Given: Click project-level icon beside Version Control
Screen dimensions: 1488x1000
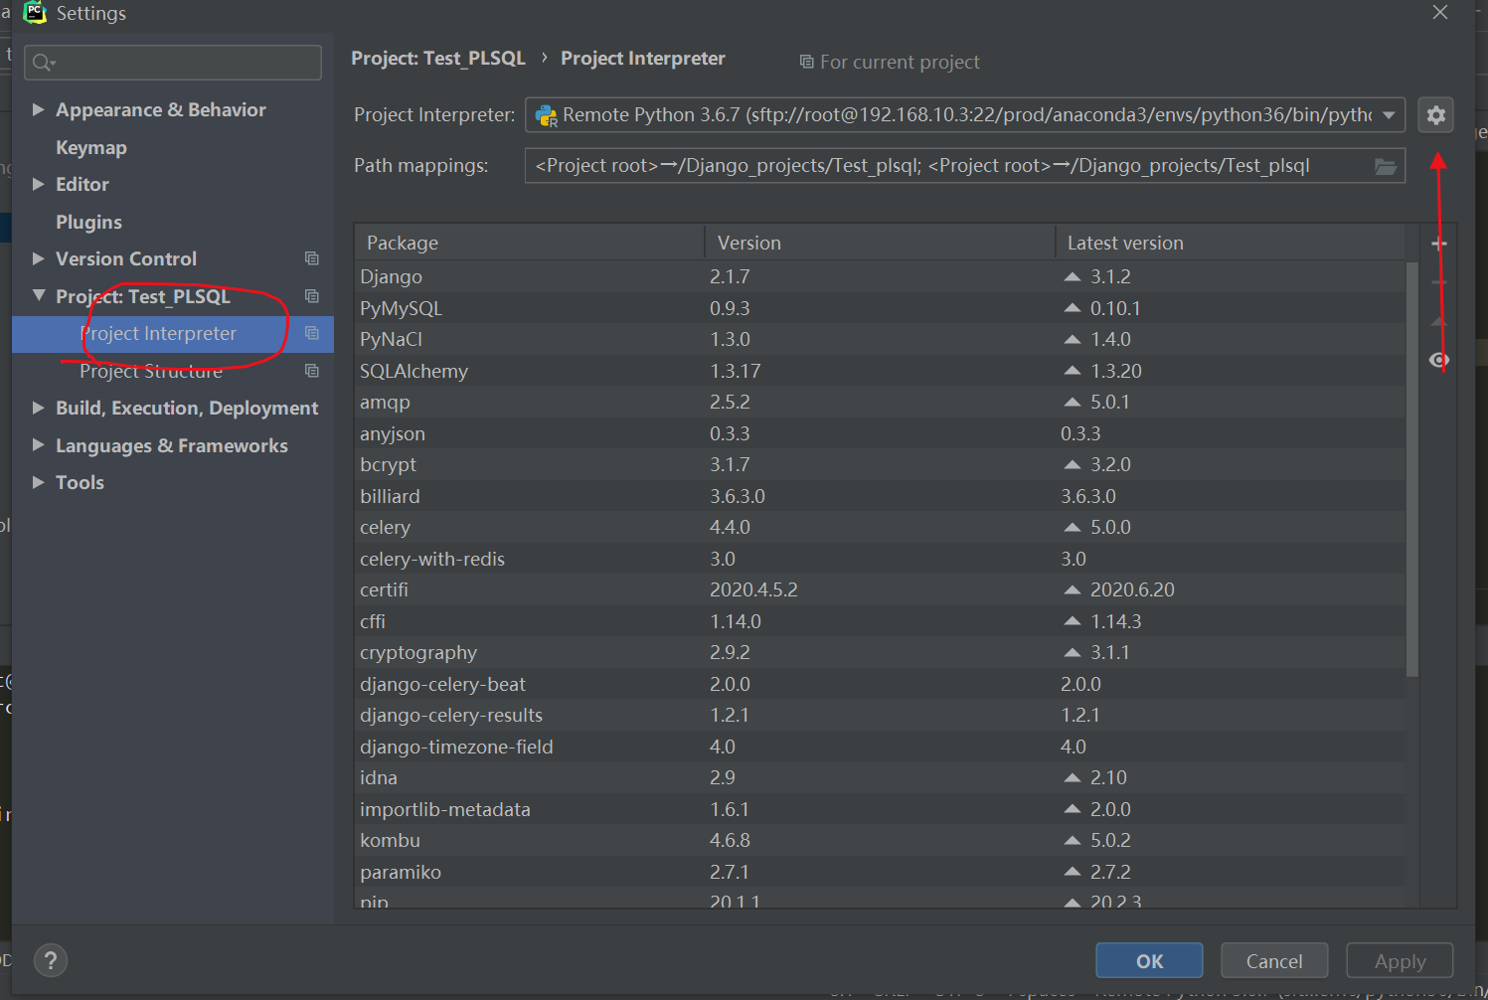Looking at the screenshot, I should (311, 258).
